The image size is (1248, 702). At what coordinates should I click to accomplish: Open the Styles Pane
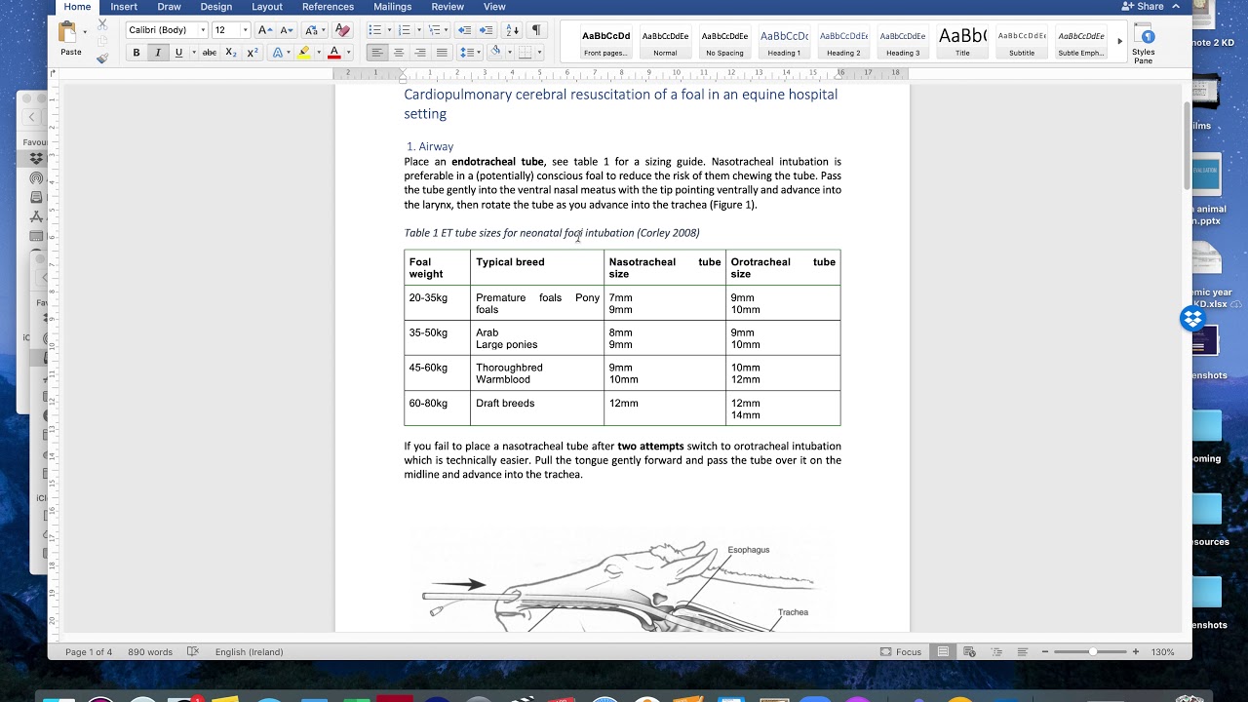(x=1144, y=46)
